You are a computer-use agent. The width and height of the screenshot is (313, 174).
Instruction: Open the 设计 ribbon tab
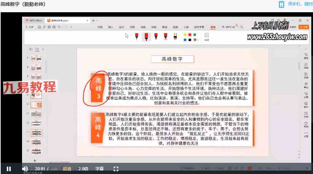point(121,27)
